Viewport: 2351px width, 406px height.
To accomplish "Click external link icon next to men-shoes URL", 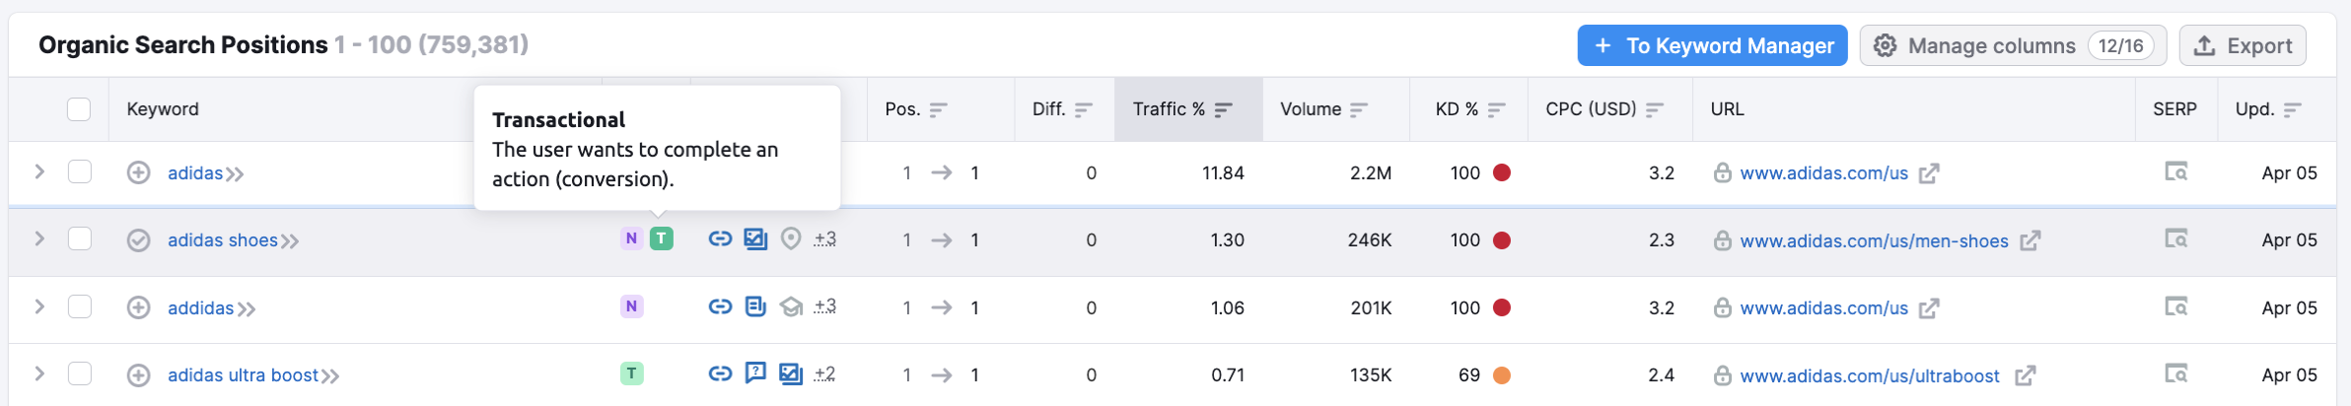I will pyautogui.click(x=2030, y=241).
